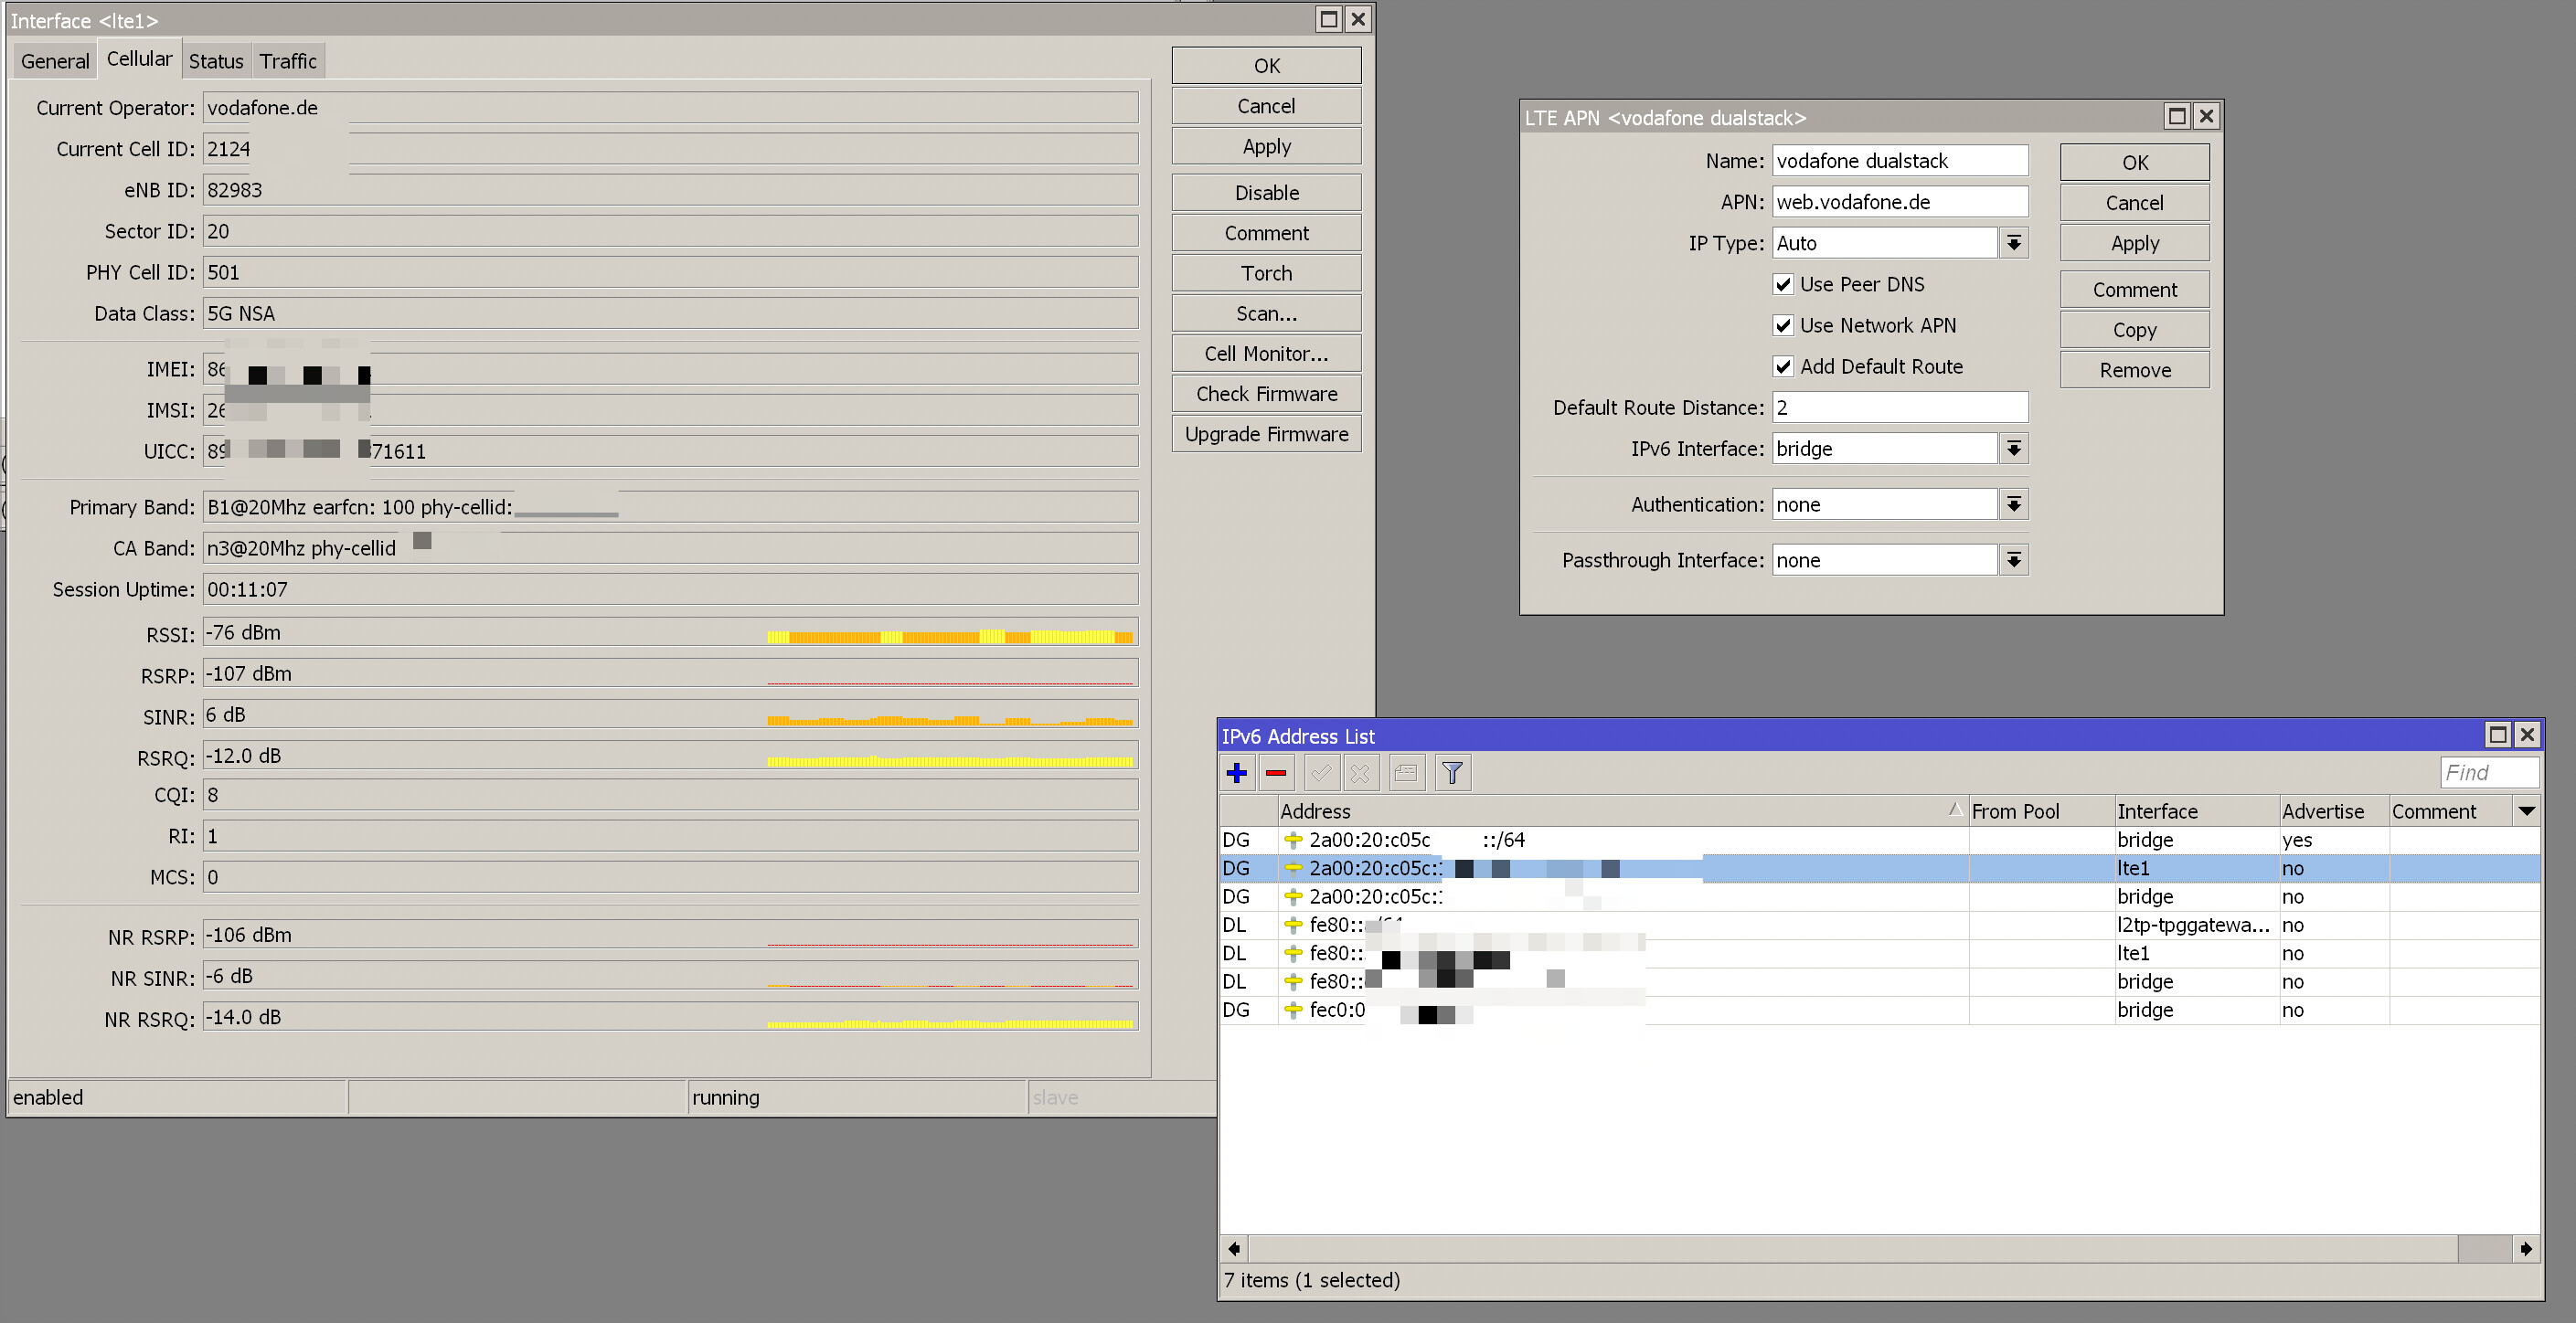Click Check Firmware button

click(x=1266, y=394)
